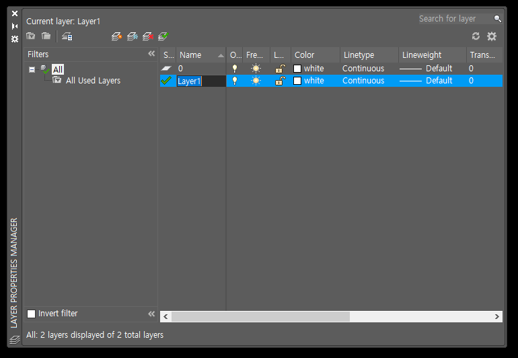The image size is (518, 358).
Task: Toggle palette auto-hide button
Action: click(15, 26)
